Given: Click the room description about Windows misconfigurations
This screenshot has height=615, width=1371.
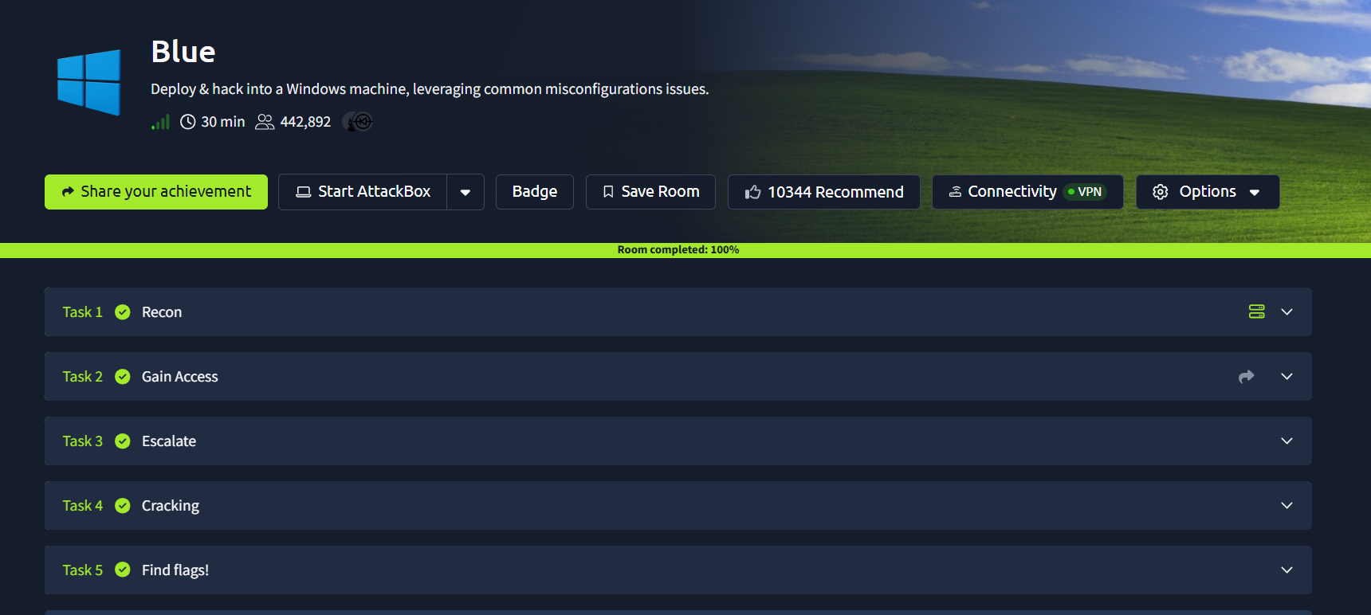Looking at the screenshot, I should point(430,89).
